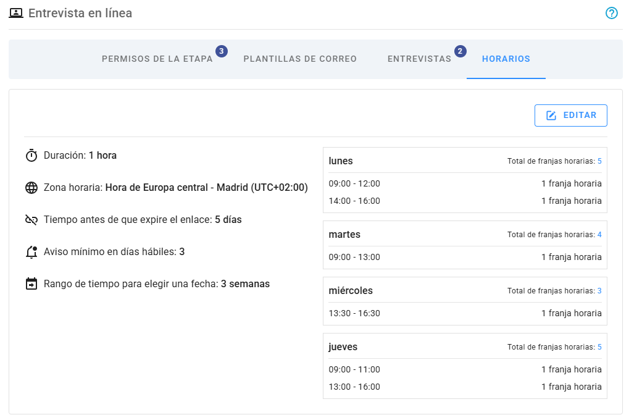Open the PLANTILLAS DE CORREO tab
Viewport: 629px width, 420px height.
pos(300,59)
